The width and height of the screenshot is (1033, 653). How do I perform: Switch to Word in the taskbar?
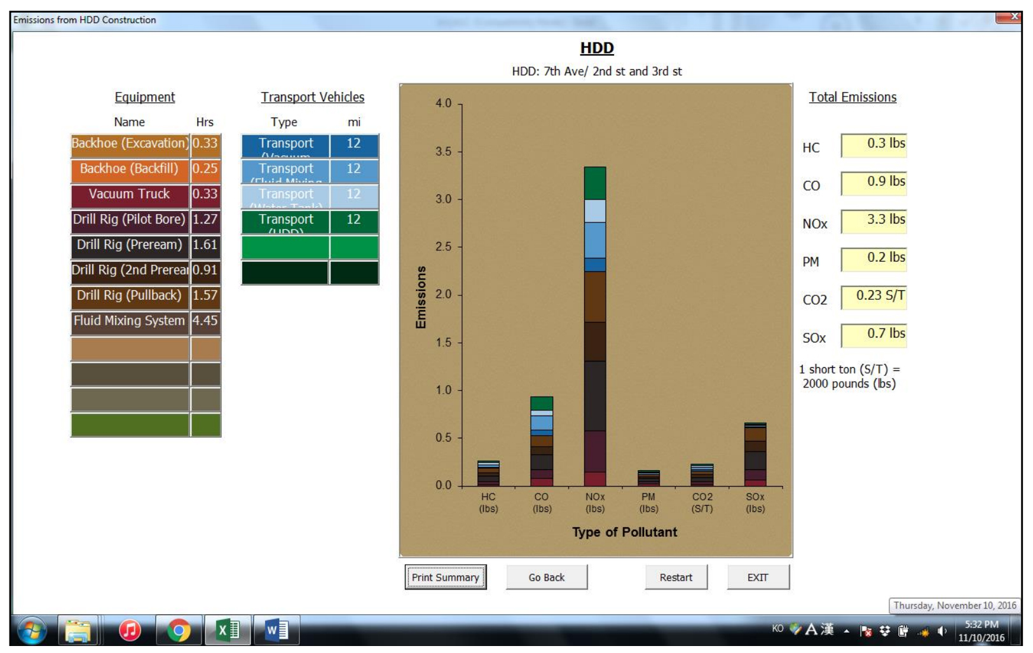click(277, 631)
